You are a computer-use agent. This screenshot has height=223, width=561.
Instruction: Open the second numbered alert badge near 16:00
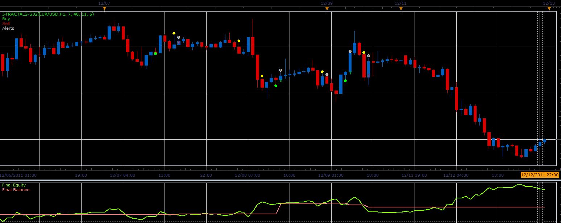280,70
